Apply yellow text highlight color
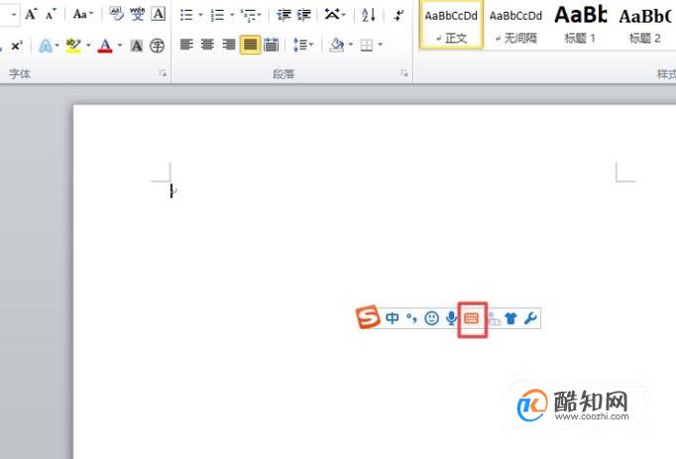 point(73,46)
